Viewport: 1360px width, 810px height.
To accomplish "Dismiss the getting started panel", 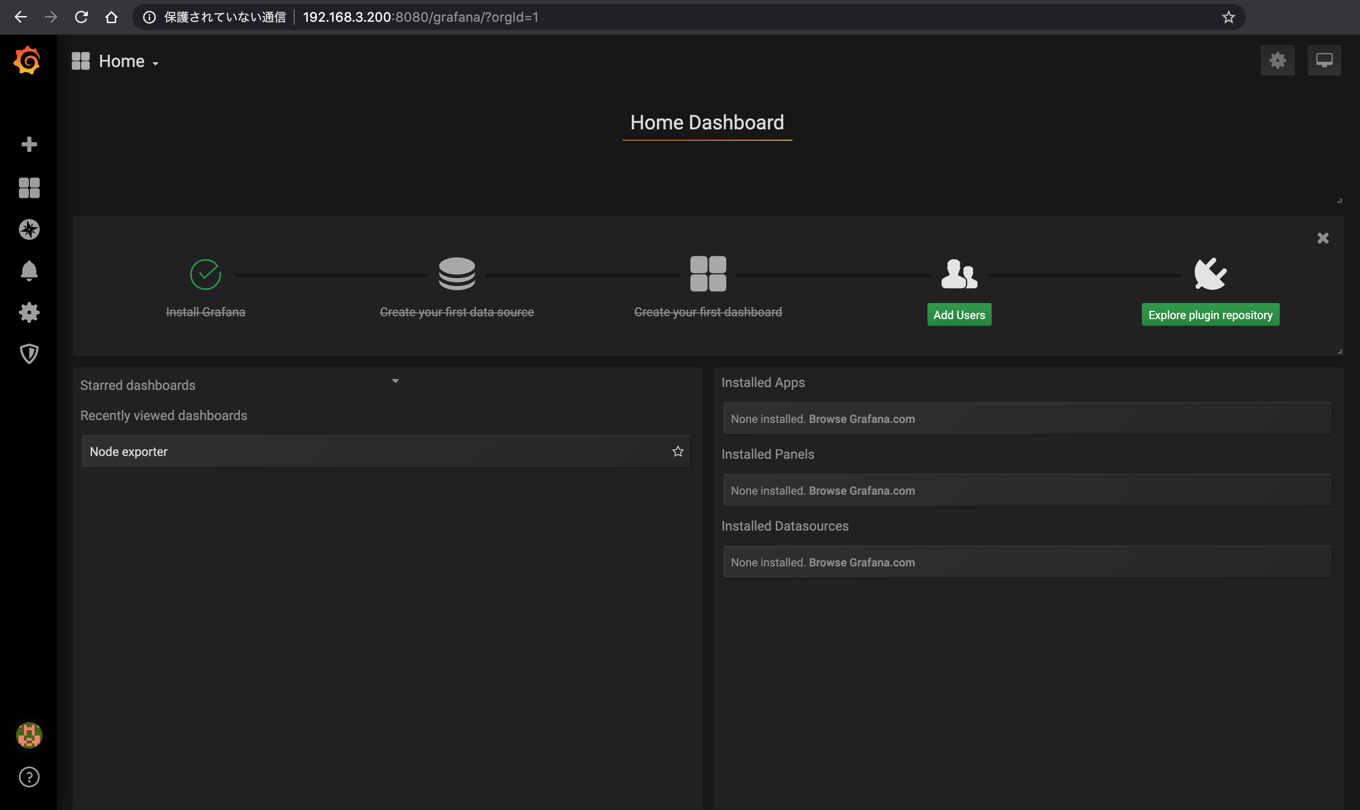I will [1323, 238].
